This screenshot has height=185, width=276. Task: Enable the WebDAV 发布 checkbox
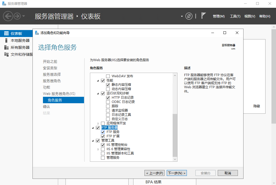click(x=108, y=76)
